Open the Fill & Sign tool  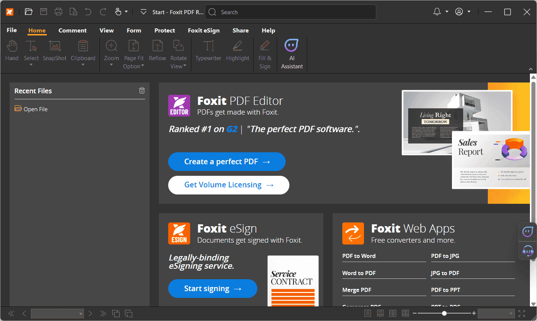(265, 54)
